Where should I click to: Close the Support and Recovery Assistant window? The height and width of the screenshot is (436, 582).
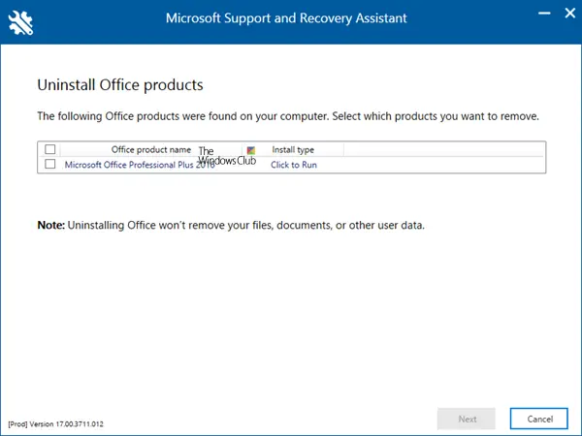click(570, 14)
